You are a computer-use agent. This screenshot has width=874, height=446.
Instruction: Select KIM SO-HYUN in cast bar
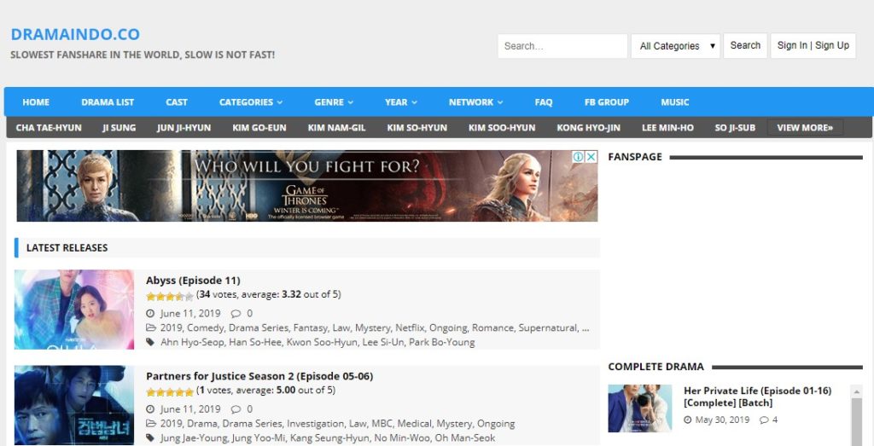point(417,128)
